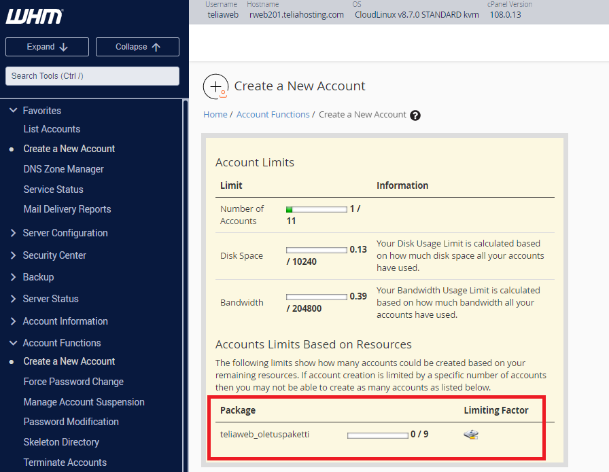The width and height of the screenshot is (609, 472).
Task: Open Manage Account Suspension
Action: (84, 402)
